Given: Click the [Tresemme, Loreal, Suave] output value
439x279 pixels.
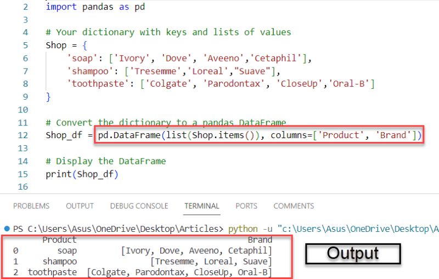Looking at the screenshot, I should coord(211,261).
